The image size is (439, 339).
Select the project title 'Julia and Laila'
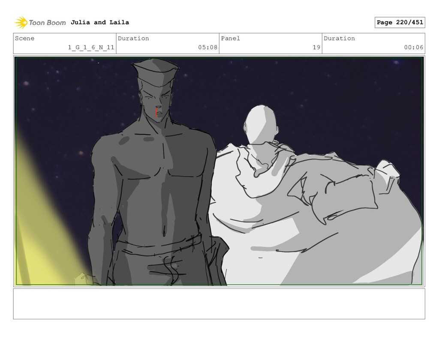click(100, 22)
